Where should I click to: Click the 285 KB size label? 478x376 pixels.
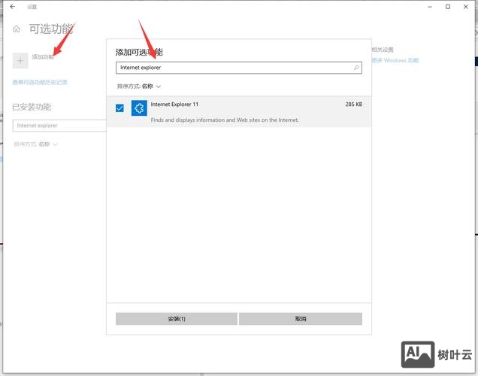353,105
